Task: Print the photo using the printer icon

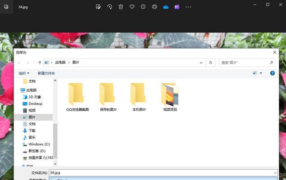Action: point(155,7)
